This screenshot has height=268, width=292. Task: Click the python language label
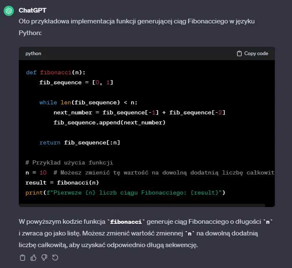[33, 53]
